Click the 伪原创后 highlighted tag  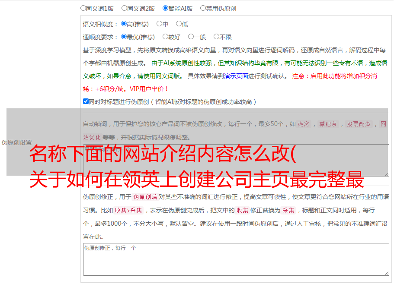(x=145, y=197)
